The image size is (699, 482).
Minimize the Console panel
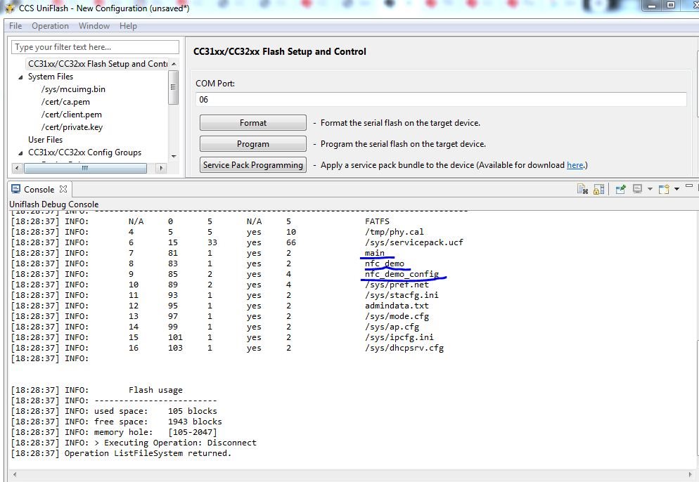coord(689,185)
